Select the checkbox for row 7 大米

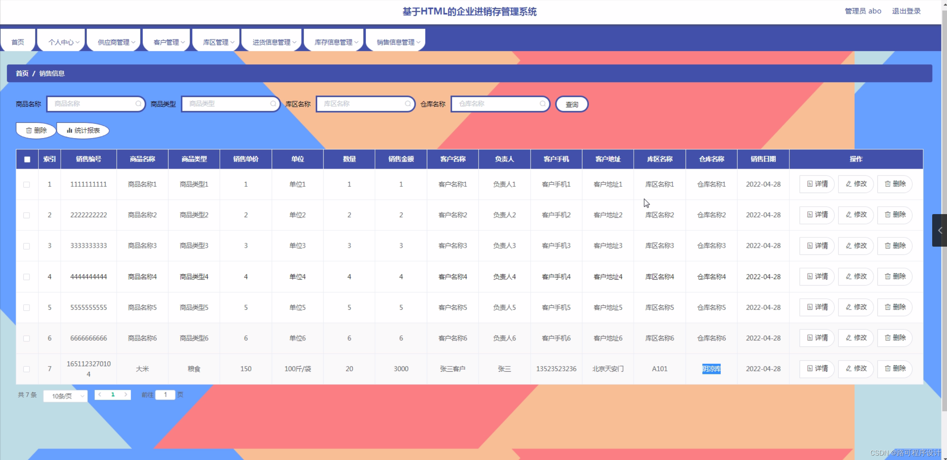[x=27, y=369]
